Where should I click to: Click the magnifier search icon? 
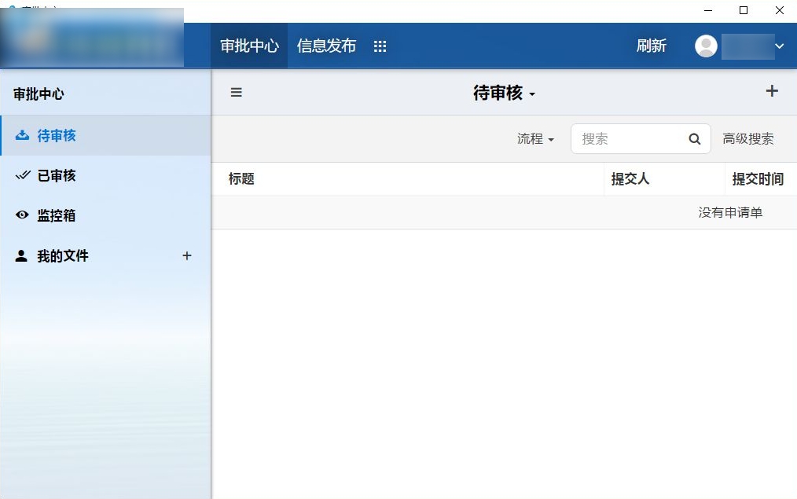[x=694, y=139]
